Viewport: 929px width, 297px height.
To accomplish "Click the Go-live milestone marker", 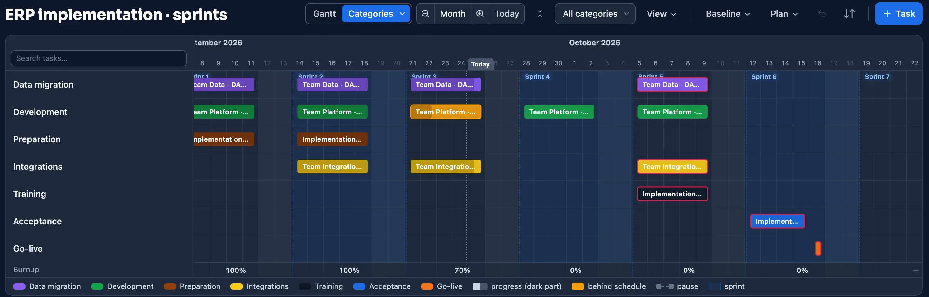I will point(818,249).
